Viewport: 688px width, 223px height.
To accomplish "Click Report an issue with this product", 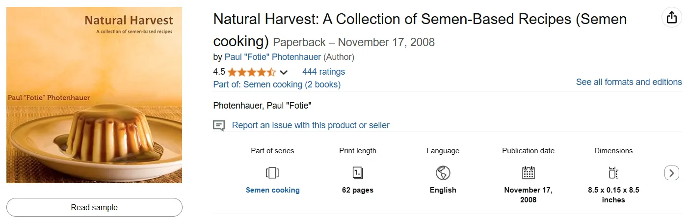I will (x=311, y=125).
